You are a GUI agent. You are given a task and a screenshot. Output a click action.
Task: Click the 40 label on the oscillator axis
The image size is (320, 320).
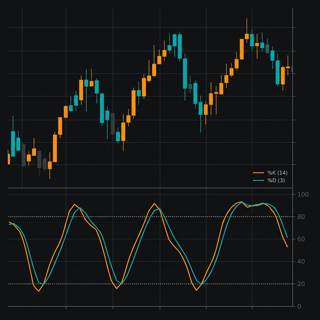[301, 261]
